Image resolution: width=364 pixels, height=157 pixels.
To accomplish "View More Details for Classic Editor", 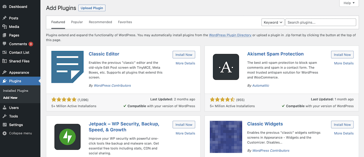I will click(x=185, y=63).
